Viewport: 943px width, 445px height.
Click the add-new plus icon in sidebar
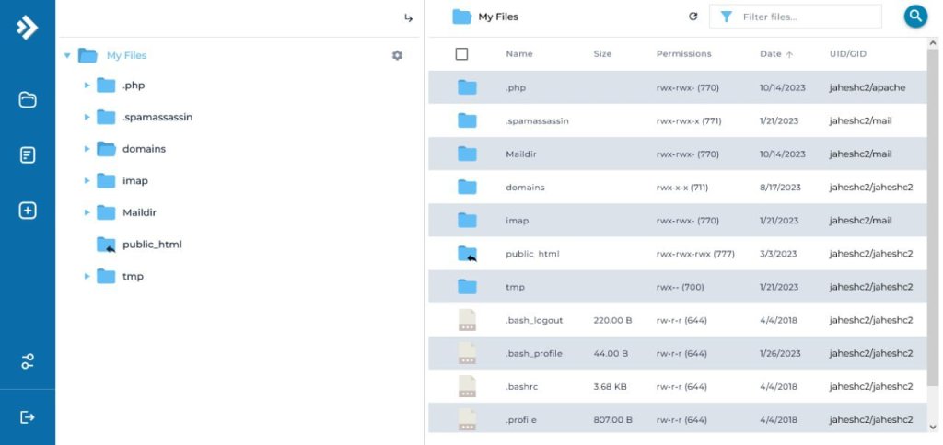(x=28, y=211)
